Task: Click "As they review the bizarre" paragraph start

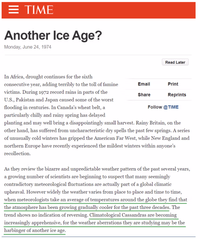Action: 33,169
